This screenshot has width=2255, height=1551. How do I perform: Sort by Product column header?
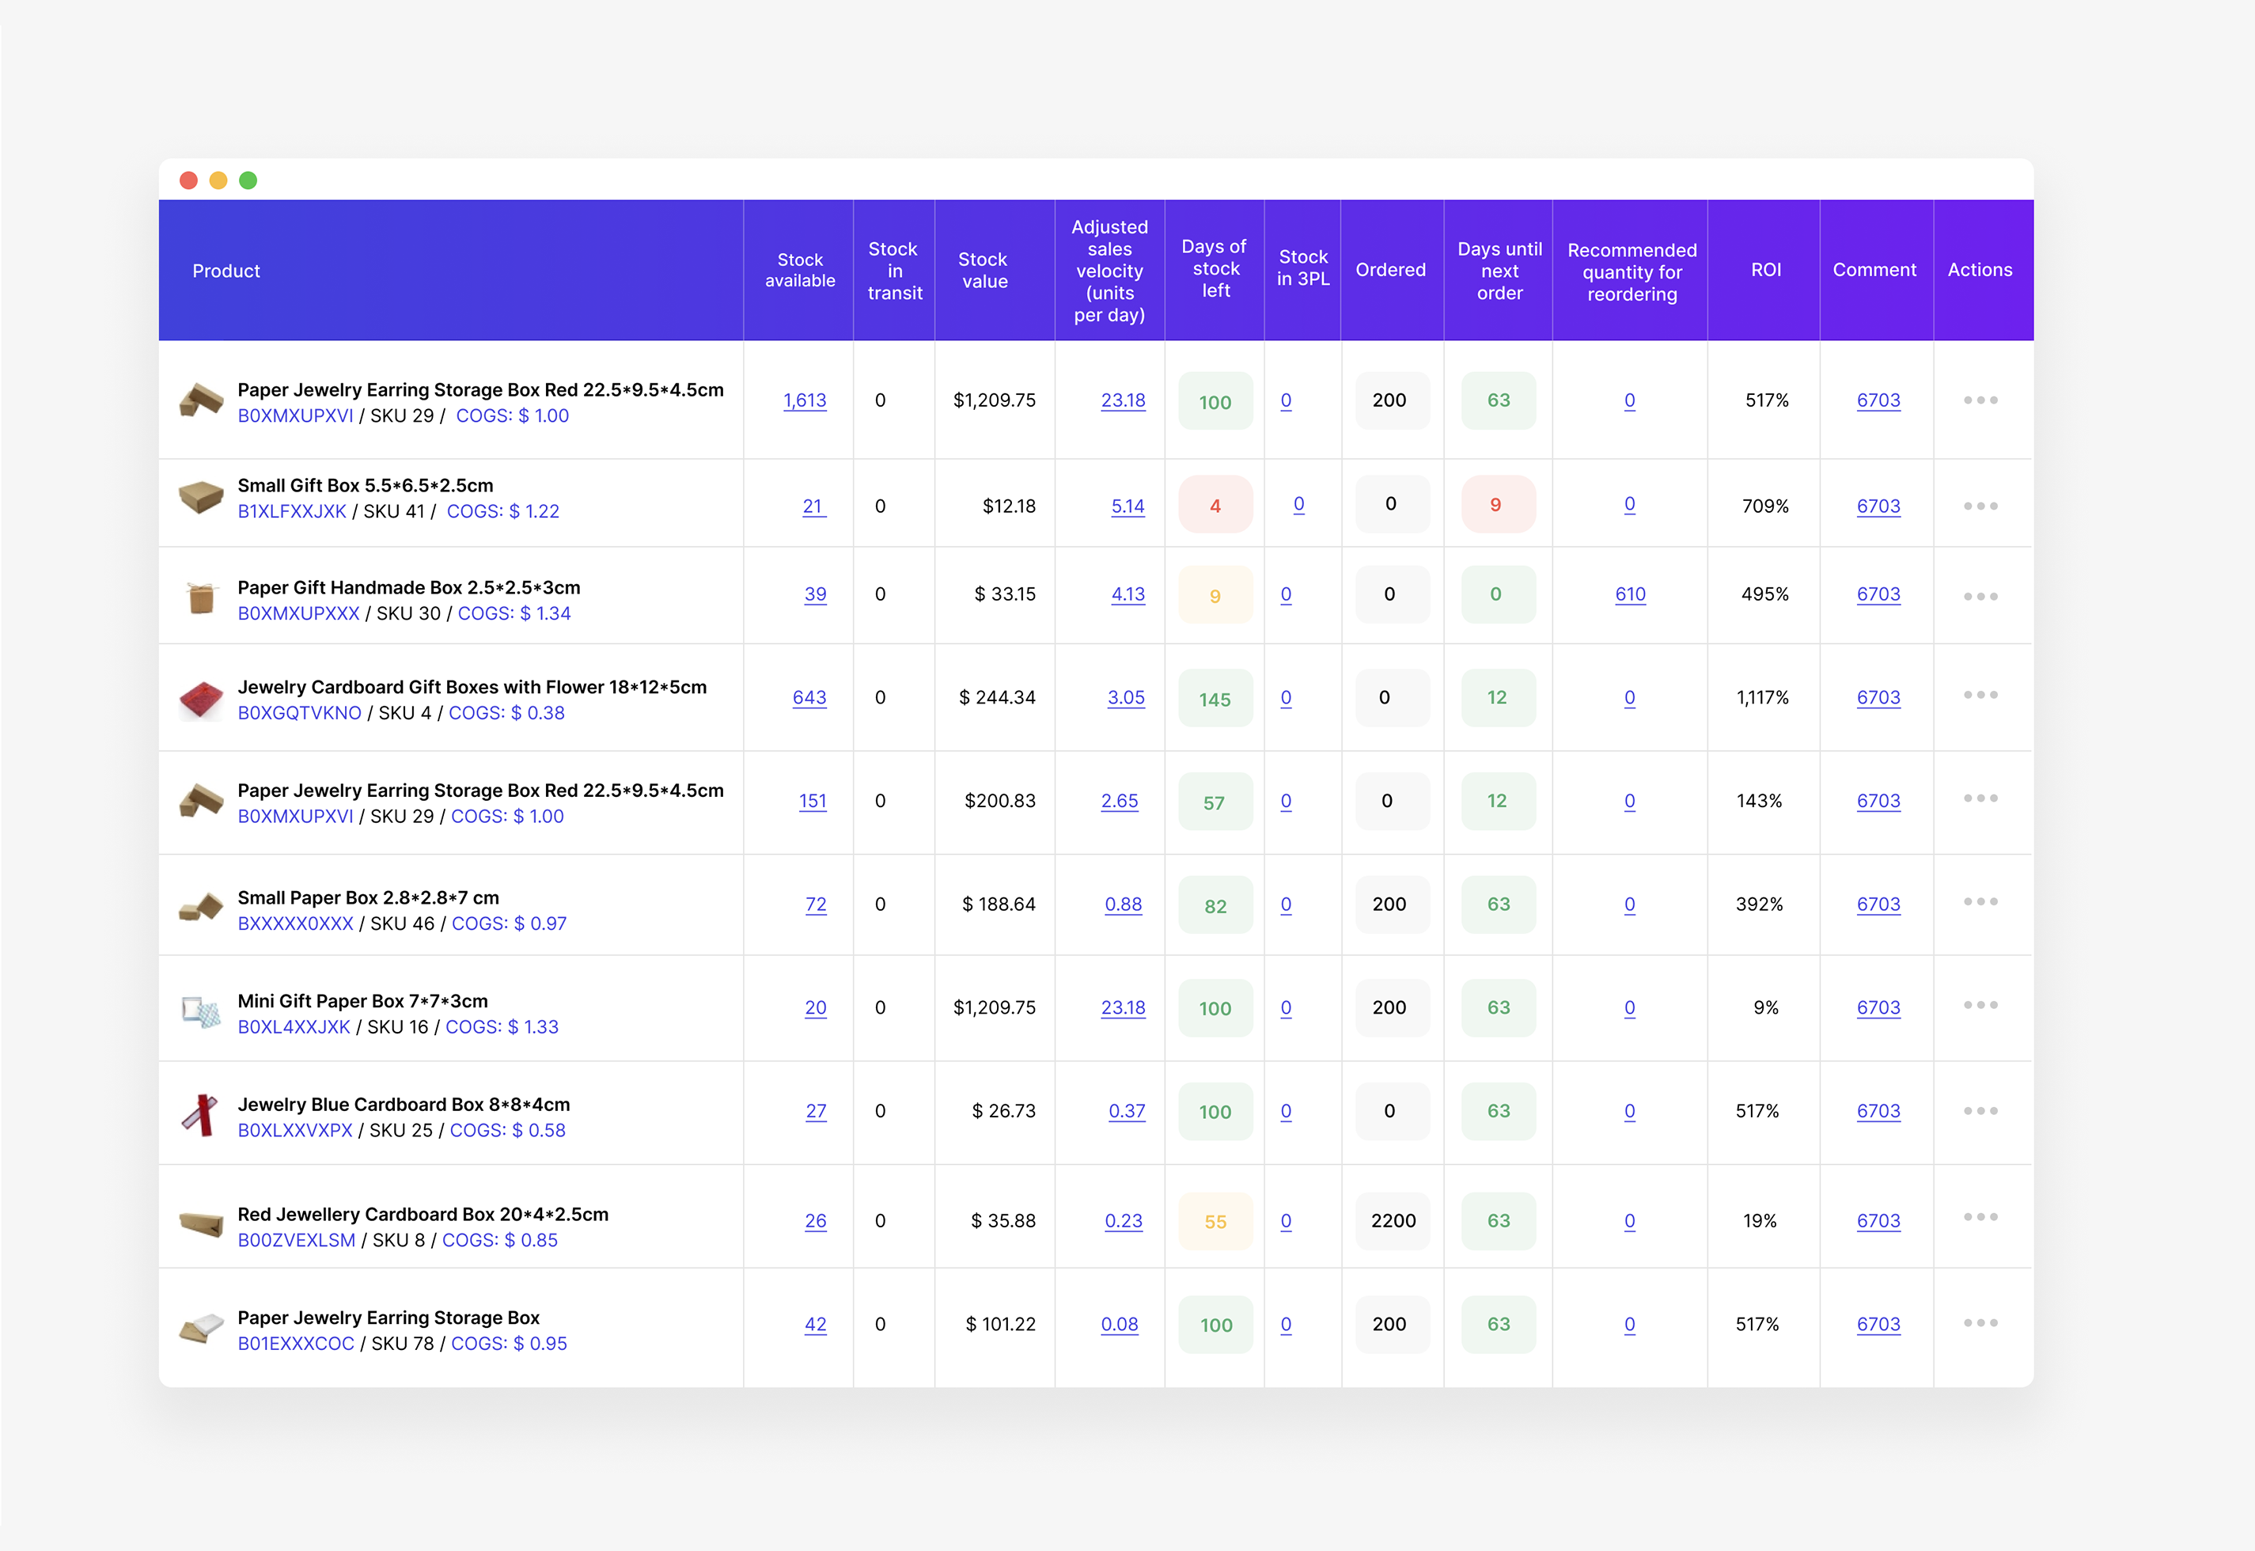[x=225, y=271]
